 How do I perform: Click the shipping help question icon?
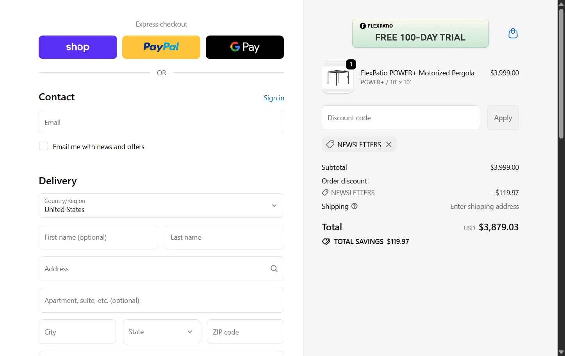coord(355,206)
